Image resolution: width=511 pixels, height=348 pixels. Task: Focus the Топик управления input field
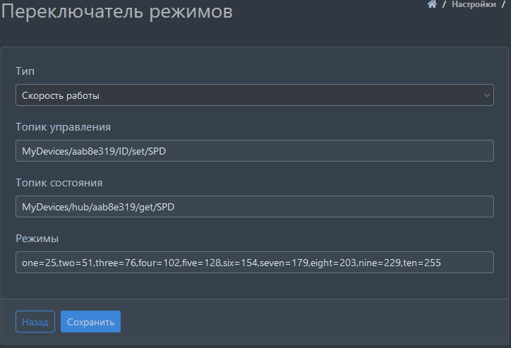[254, 150]
